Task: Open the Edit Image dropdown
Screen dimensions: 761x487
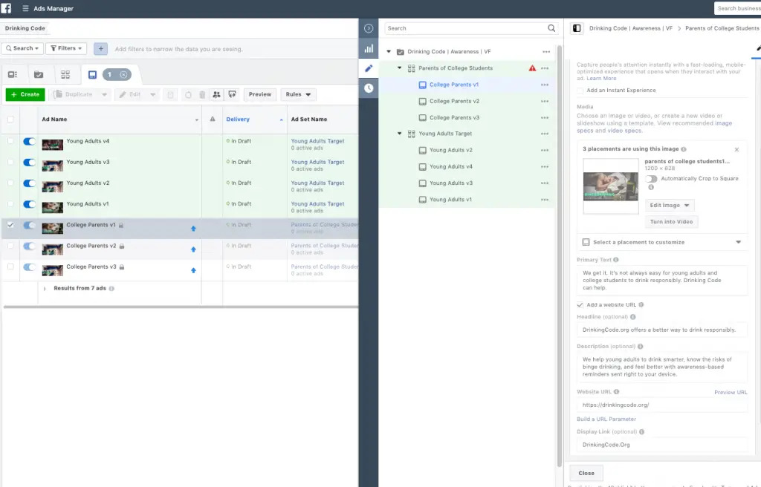Action: coord(670,205)
